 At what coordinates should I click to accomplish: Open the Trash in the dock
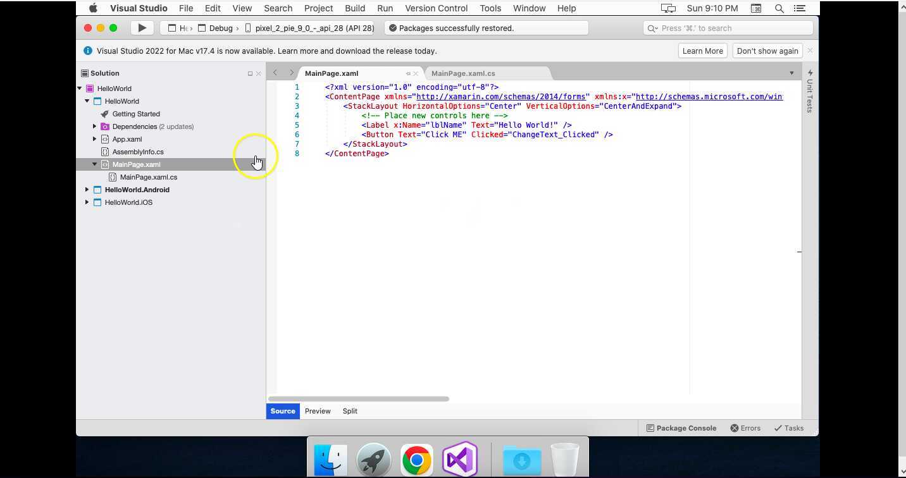[x=564, y=460]
